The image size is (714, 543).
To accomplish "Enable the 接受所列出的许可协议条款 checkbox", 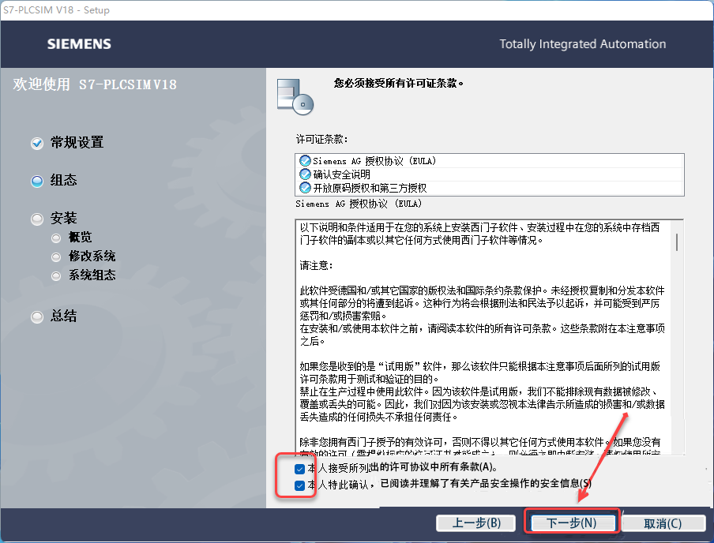I will [299, 469].
